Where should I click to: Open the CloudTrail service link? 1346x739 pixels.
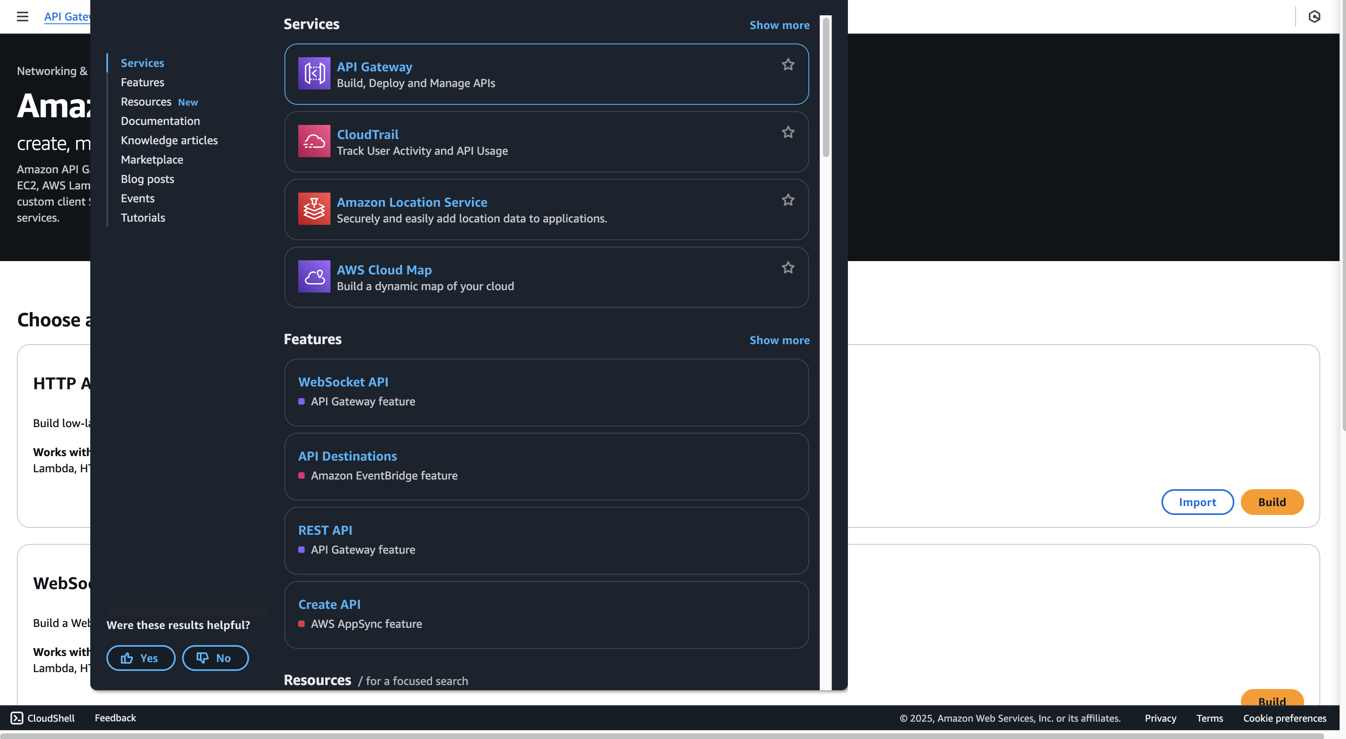pyautogui.click(x=367, y=135)
